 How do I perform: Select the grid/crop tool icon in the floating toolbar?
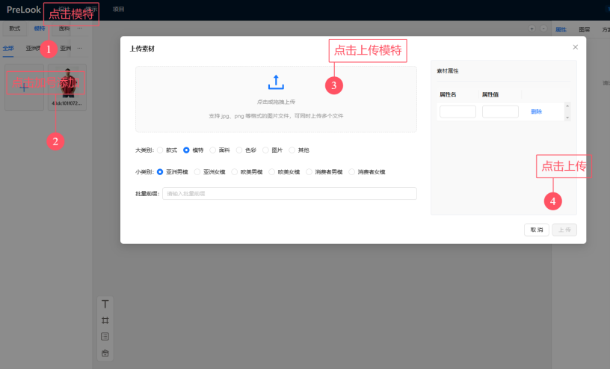[105, 320]
